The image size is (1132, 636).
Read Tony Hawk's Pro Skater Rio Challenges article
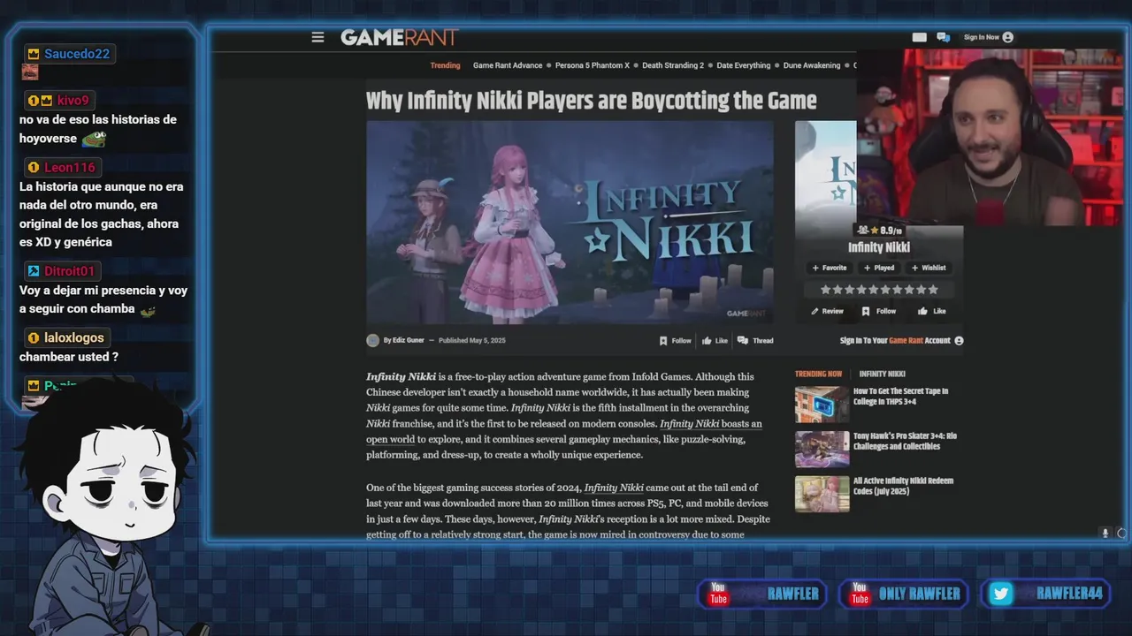905,441
